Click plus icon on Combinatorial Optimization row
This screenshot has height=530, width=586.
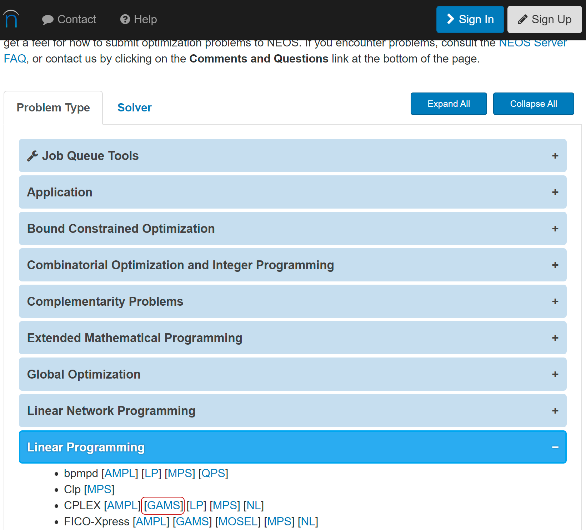555,265
